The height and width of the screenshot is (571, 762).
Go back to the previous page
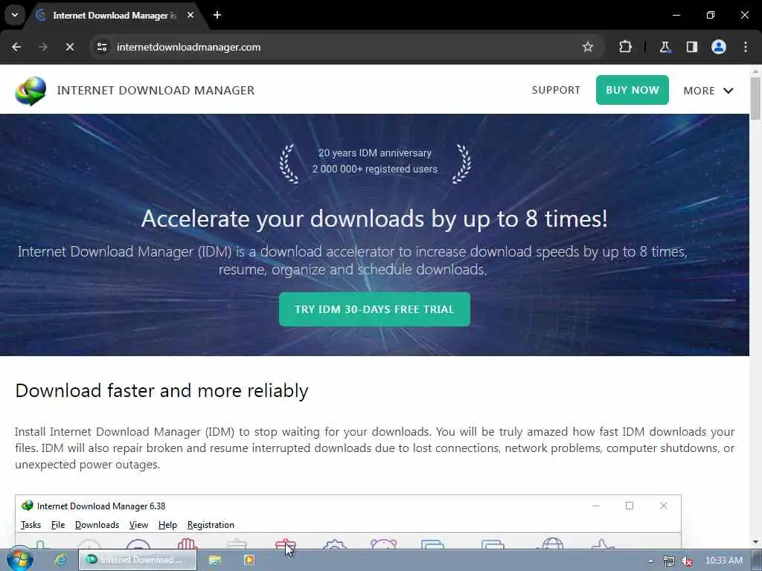point(16,47)
